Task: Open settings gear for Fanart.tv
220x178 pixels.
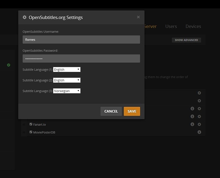Action: coord(199,124)
